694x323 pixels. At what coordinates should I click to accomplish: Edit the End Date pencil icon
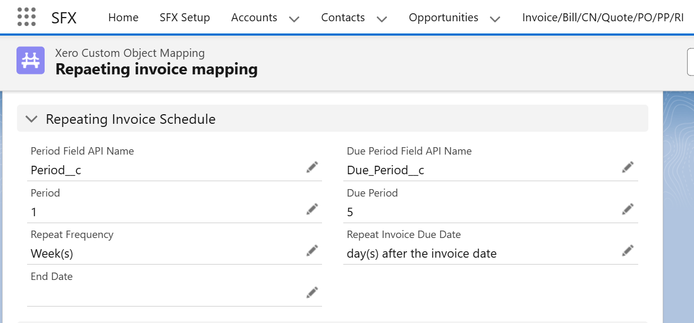tap(312, 292)
